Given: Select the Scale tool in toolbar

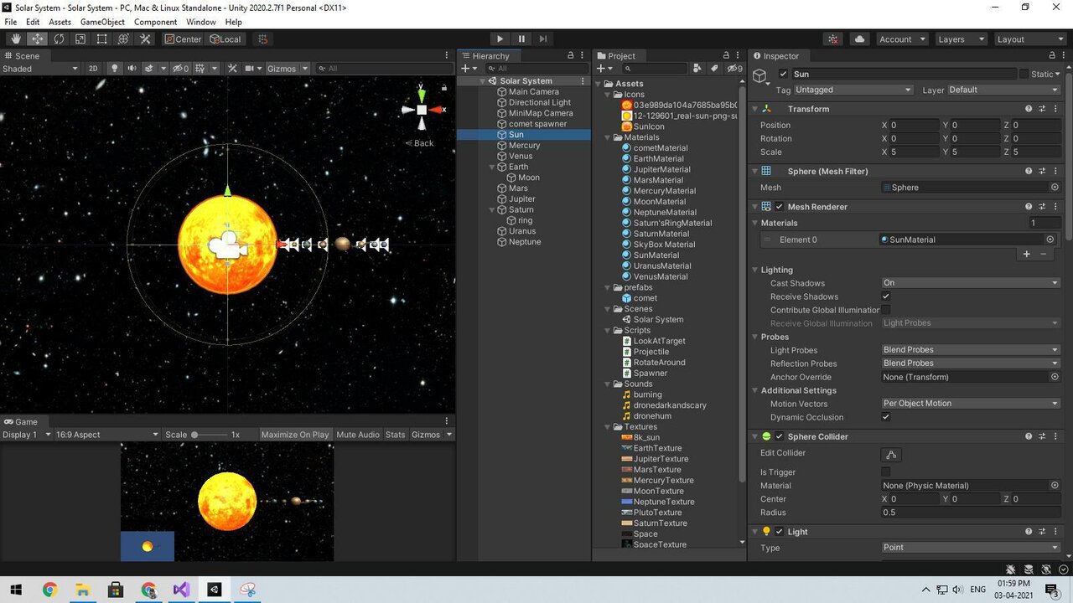Looking at the screenshot, I should click(80, 39).
